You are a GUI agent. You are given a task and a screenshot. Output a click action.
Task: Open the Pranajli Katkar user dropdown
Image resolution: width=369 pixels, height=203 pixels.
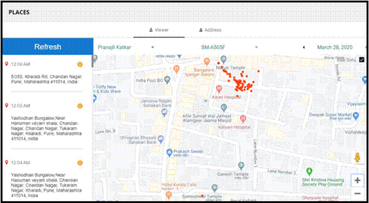(x=126, y=47)
